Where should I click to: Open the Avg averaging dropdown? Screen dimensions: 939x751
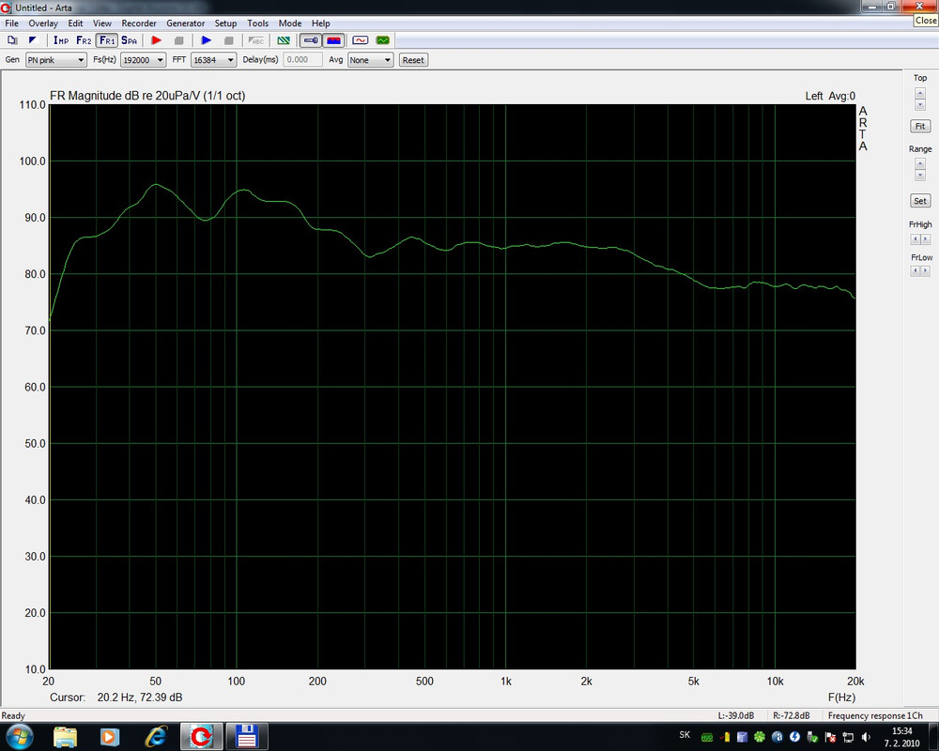click(x=370, y=60)
